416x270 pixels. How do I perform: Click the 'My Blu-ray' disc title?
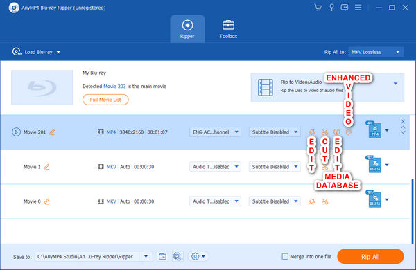point(94,73)
